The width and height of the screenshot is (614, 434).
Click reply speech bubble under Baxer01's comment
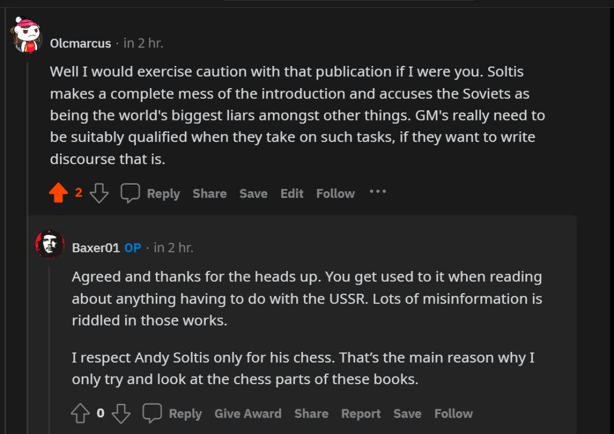click(x=152, y=413)
